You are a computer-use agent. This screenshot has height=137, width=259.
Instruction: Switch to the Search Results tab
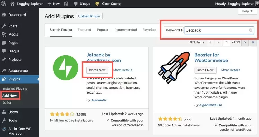(x=61, y=30)
